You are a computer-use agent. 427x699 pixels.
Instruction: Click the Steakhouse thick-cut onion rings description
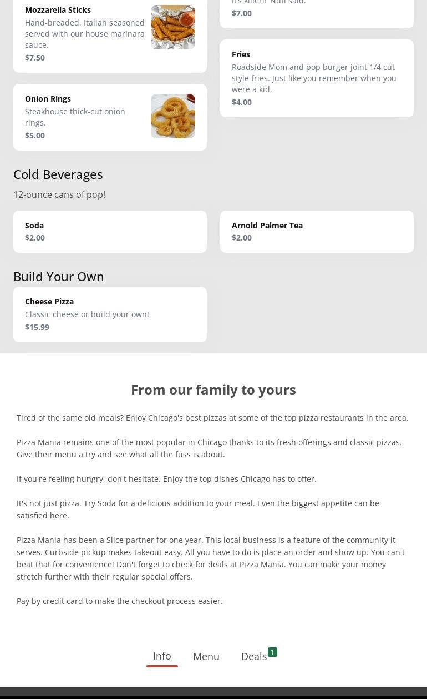pos(75,117)
